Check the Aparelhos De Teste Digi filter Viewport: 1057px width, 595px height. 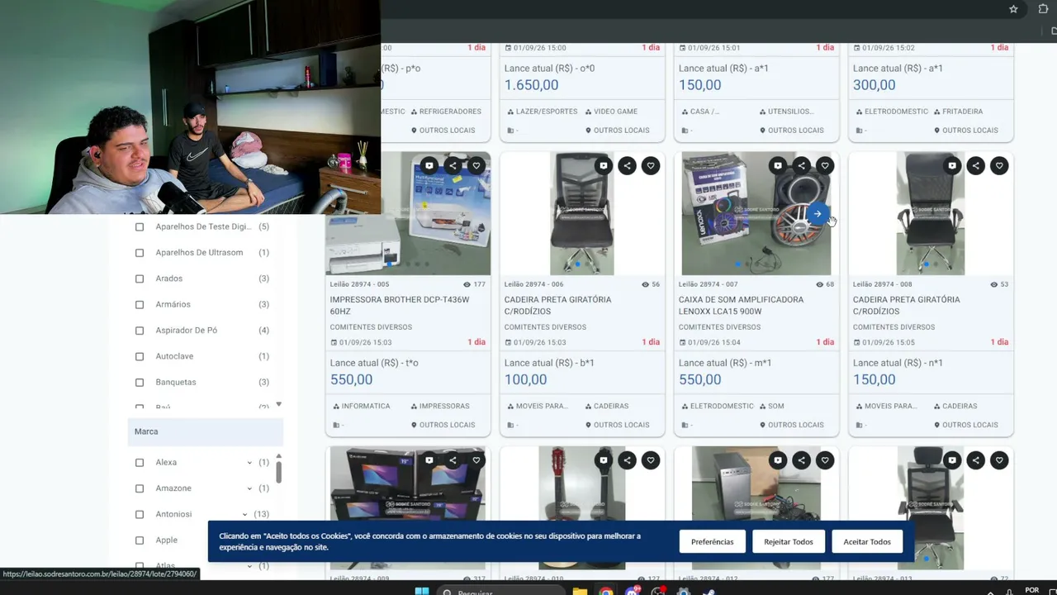coord(140,226)
